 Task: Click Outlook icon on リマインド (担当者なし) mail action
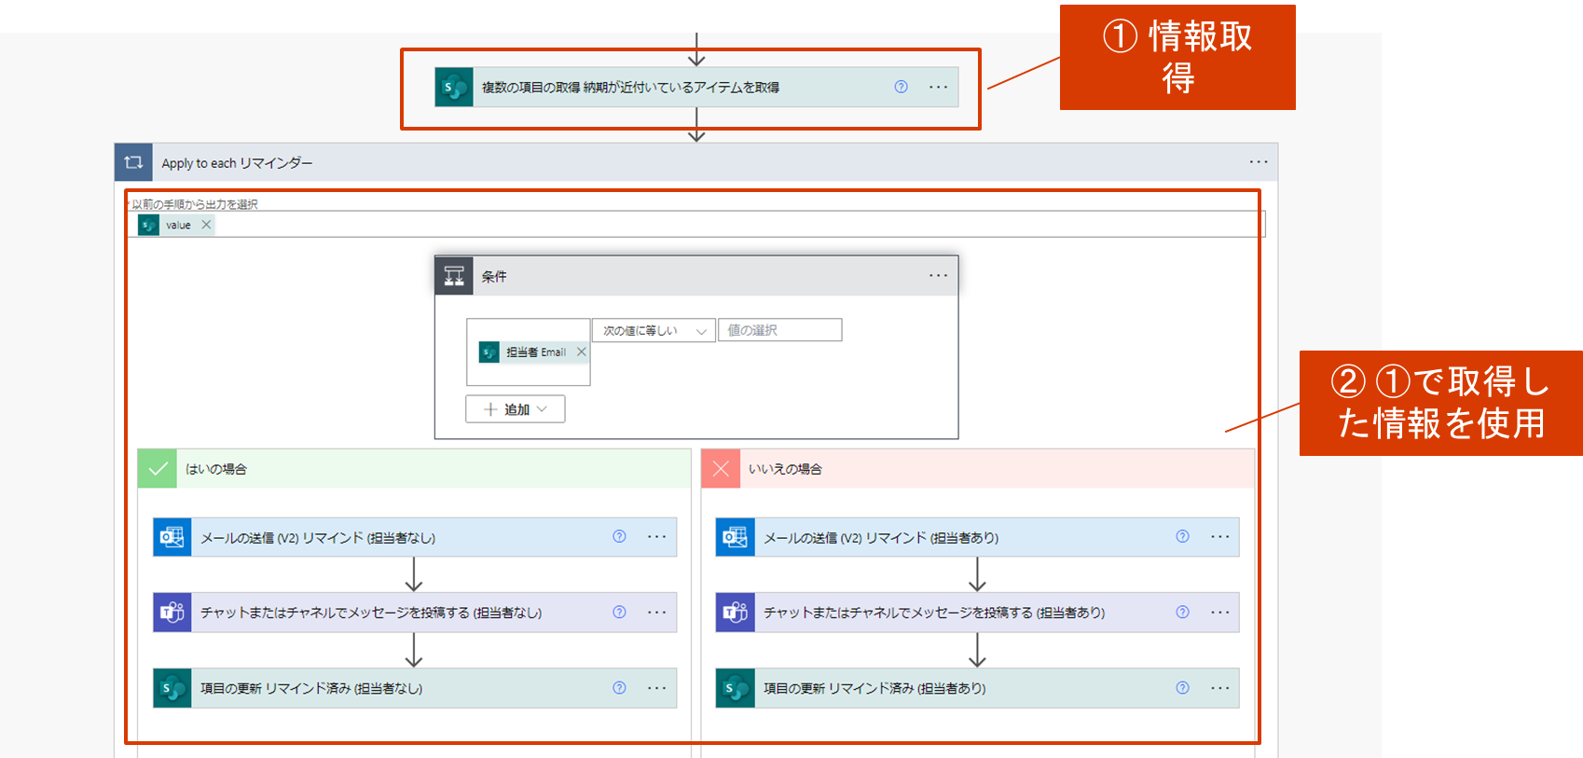[172, 537]
